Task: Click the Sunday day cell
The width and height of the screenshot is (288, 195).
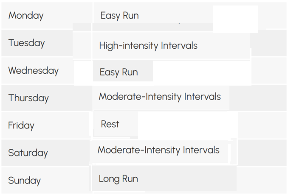Action: [x=25, y=181]
